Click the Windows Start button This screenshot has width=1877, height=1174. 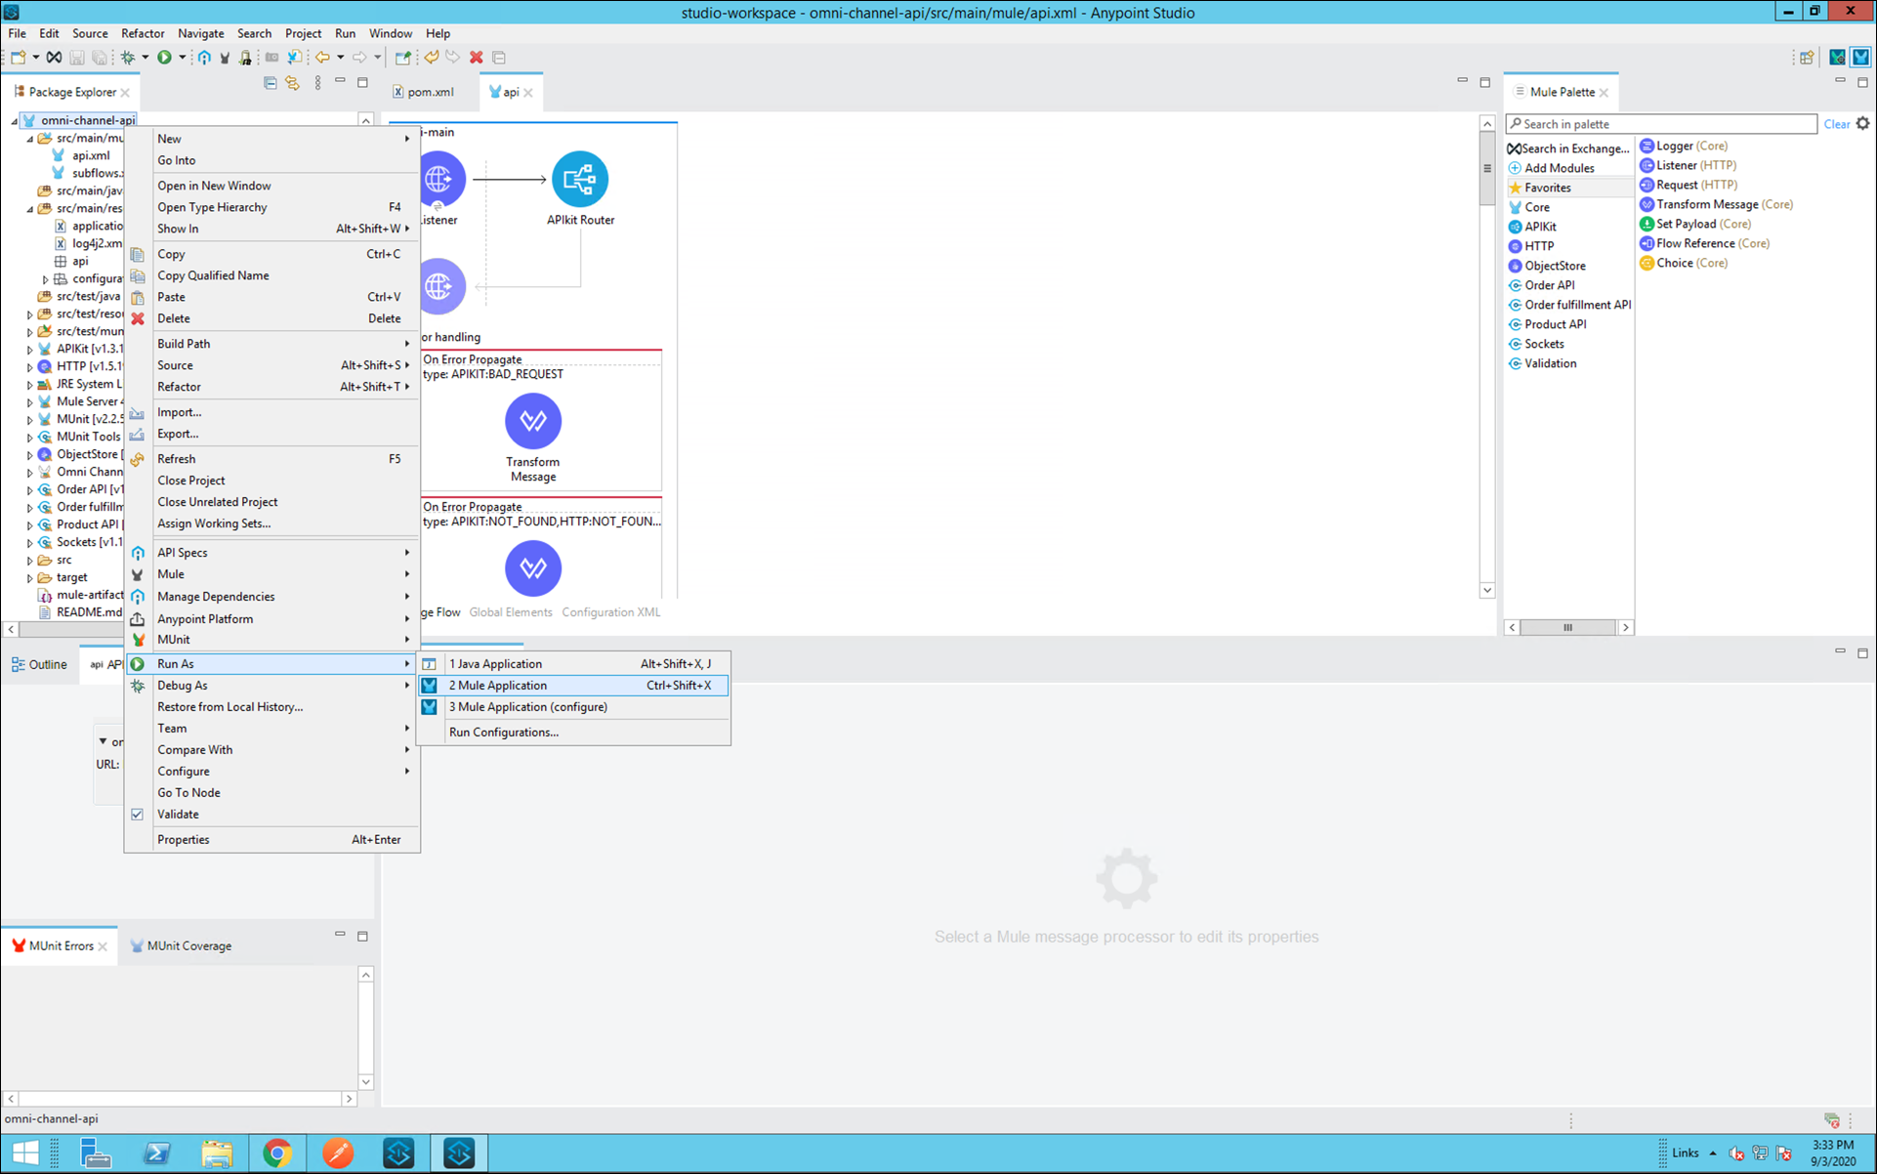(x=25, y=1153)
